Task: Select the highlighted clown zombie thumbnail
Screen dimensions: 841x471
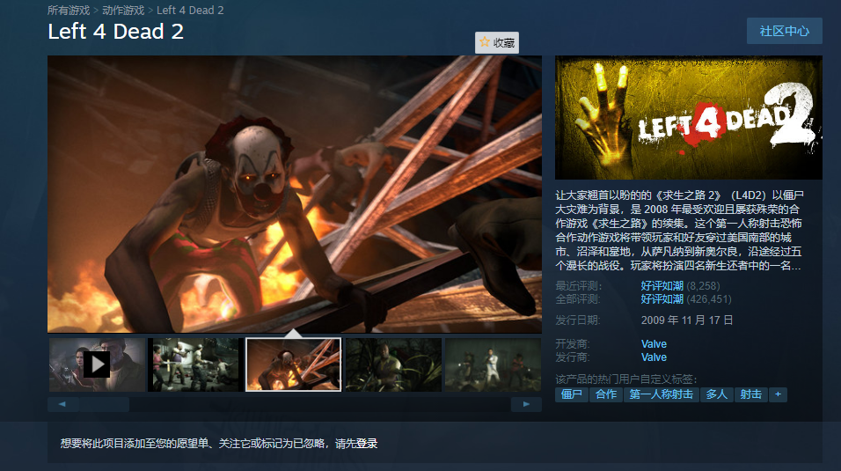Action: click(x=294, y=364)
